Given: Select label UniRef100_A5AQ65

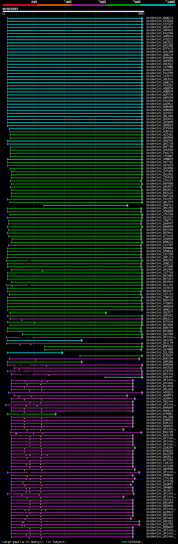Looking at the screenshot, I should tap(160, 211).
